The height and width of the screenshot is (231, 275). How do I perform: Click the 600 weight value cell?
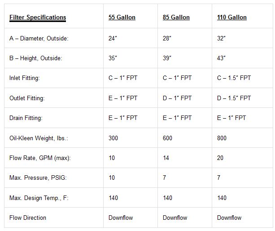(x=168, y=138)
